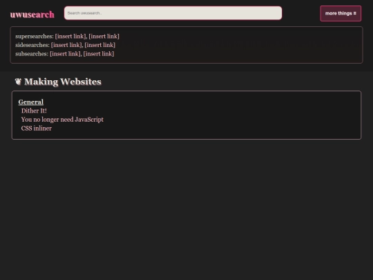
Task: Focus the Search uwusearch input field
Action: point(173,13)
